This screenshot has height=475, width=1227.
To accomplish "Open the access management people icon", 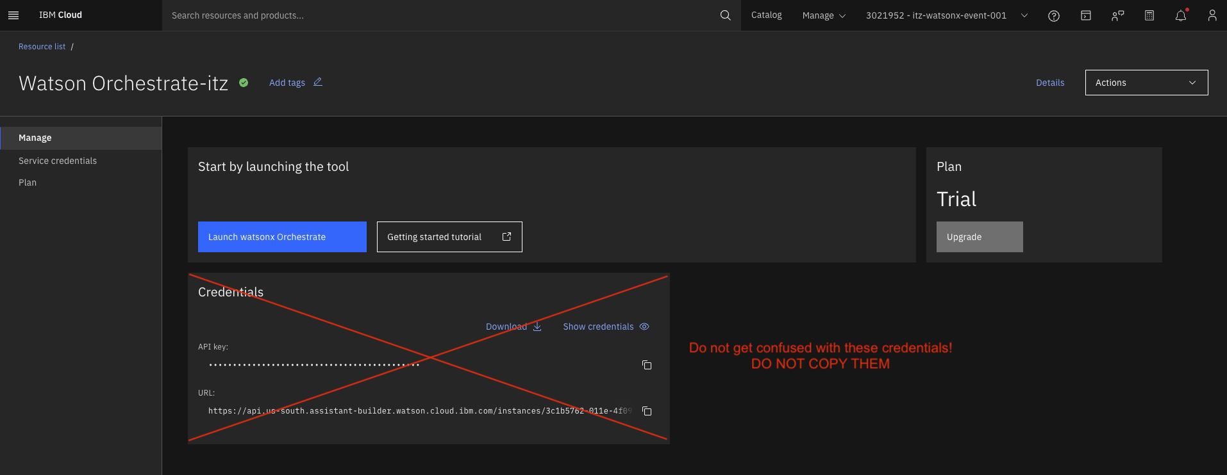I will click(1117, 15).
